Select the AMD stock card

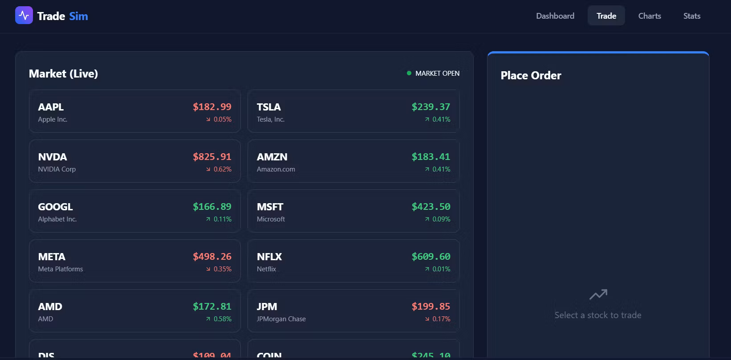tap(134, 311)
